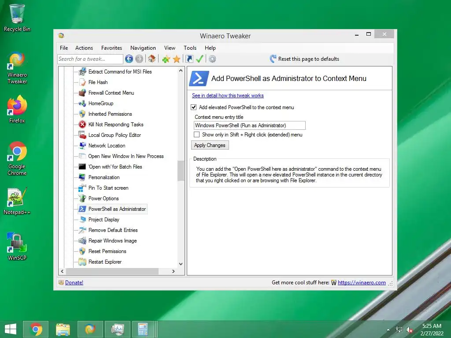Select the WinSCP desktop icon
The height and width of the screenshot is (338, 451).
[x=17, y=246]
